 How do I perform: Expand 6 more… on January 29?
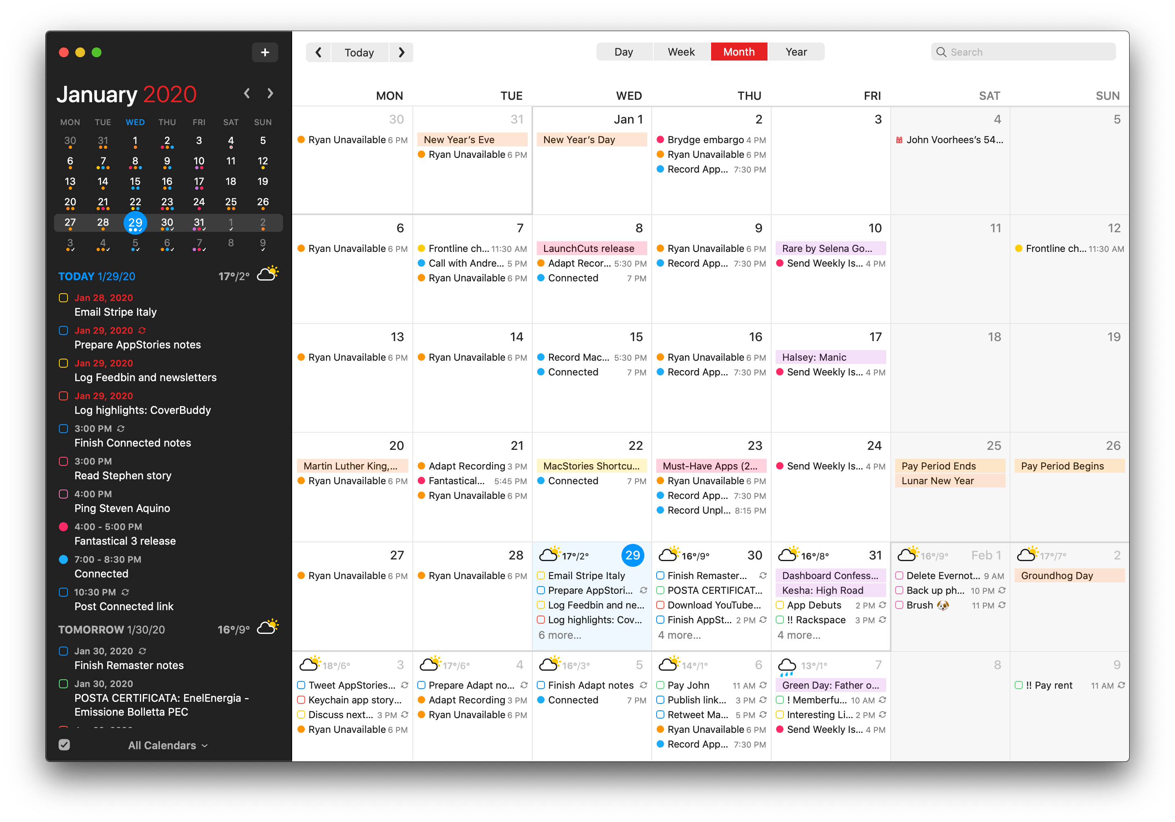tap(559, 635)
